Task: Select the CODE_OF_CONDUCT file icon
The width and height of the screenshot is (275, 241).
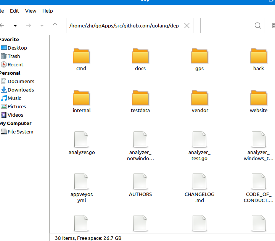Action: pos(259,181)
